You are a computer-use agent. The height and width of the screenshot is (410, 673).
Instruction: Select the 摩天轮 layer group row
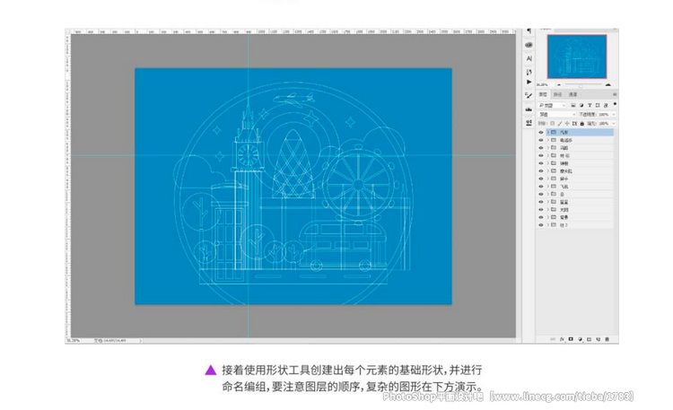pyautogui.click(x=580, y=170)
